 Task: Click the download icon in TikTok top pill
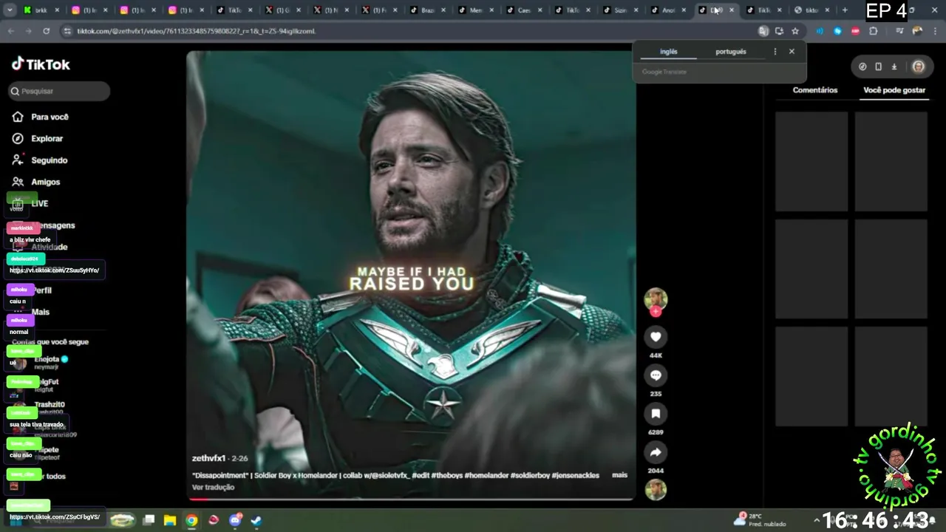coord(894,66)
